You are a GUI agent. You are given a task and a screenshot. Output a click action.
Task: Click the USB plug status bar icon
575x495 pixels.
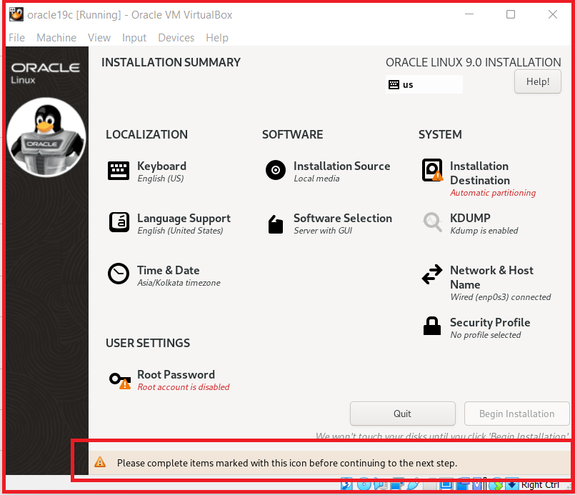[414, 485]
